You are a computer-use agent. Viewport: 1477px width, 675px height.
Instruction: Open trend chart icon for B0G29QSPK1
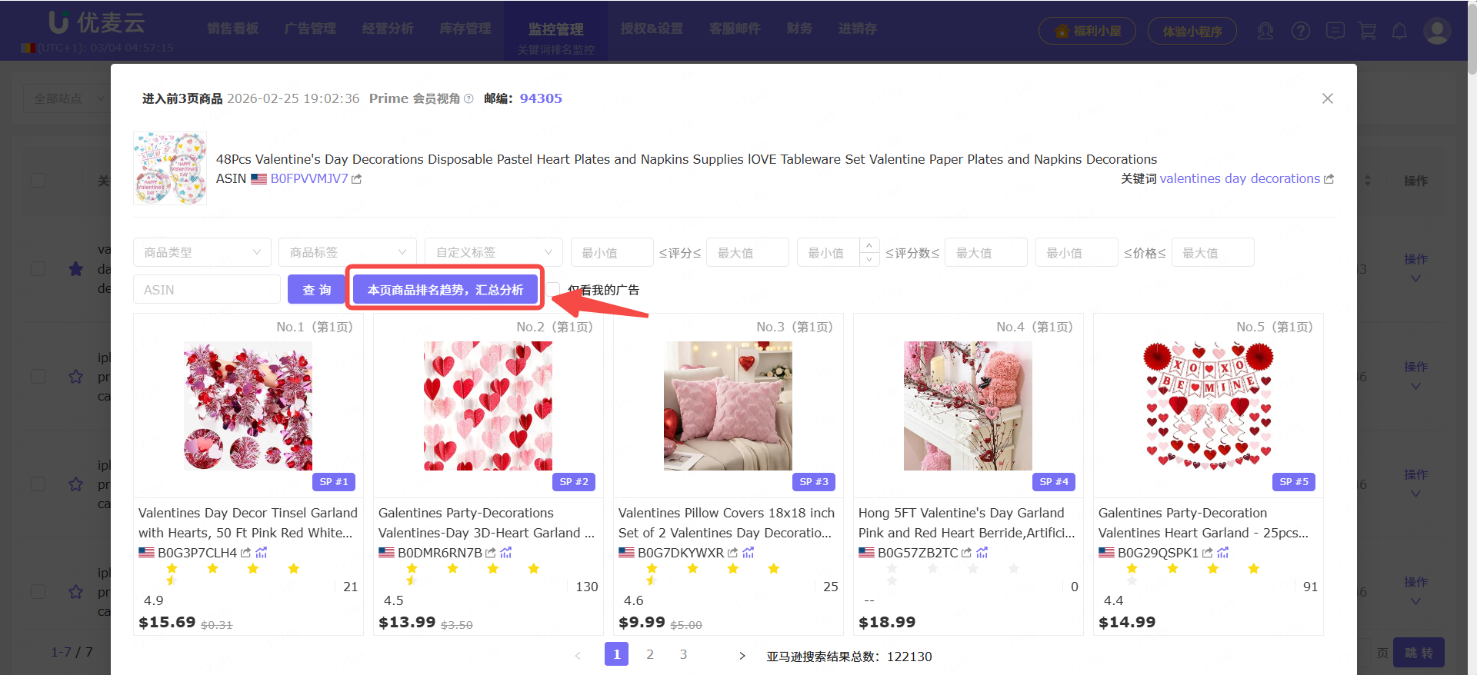[1223, 553]
